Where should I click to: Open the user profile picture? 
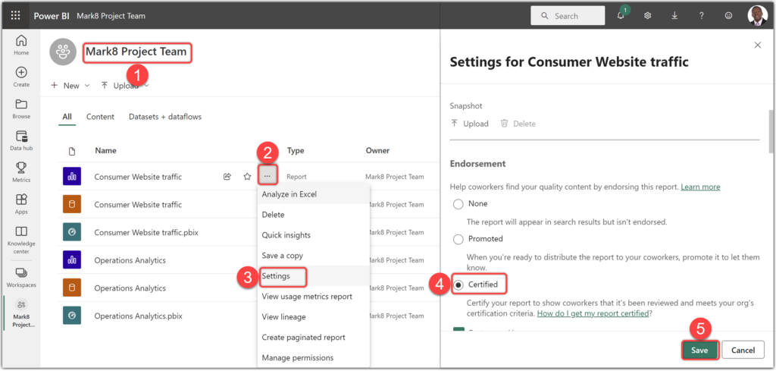757,15
